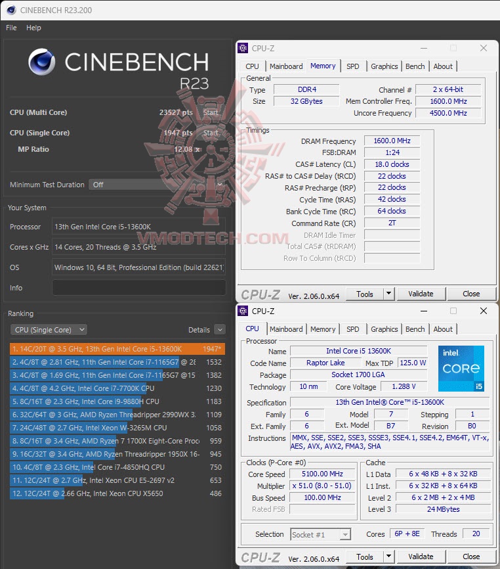The width and height of the screenshot is (500, 569).
Task: Open Bench tab in upper CPU-Z window
Action: [415, 66]
